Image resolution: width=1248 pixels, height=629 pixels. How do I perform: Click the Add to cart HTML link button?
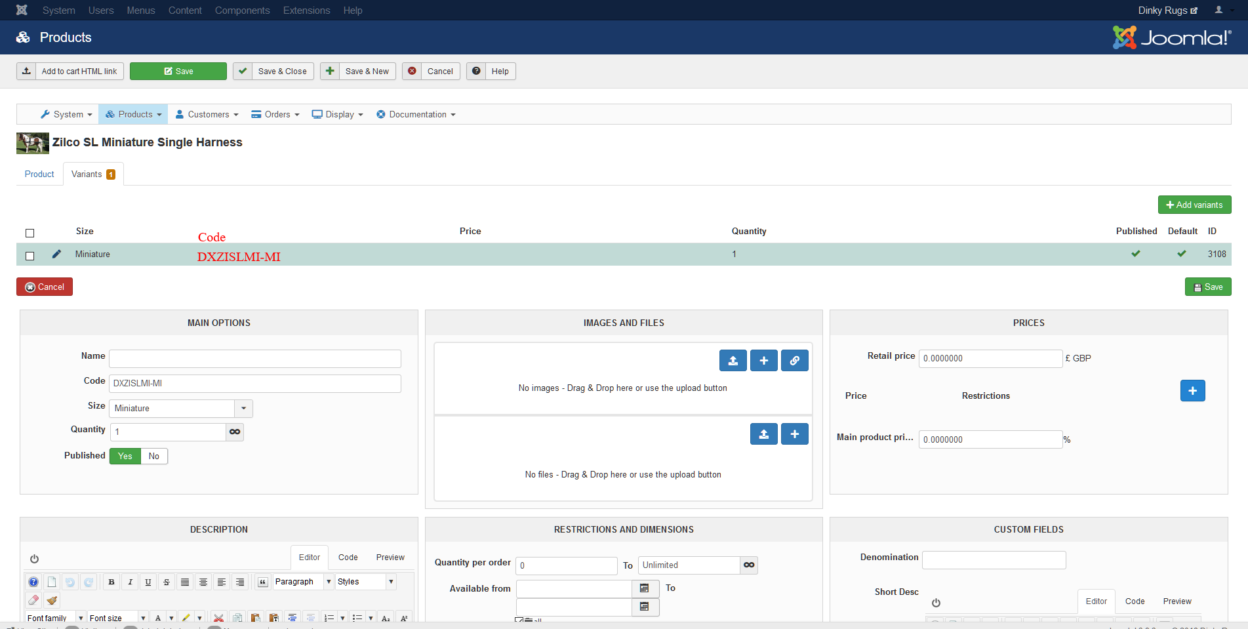click(x=70, y=71)
